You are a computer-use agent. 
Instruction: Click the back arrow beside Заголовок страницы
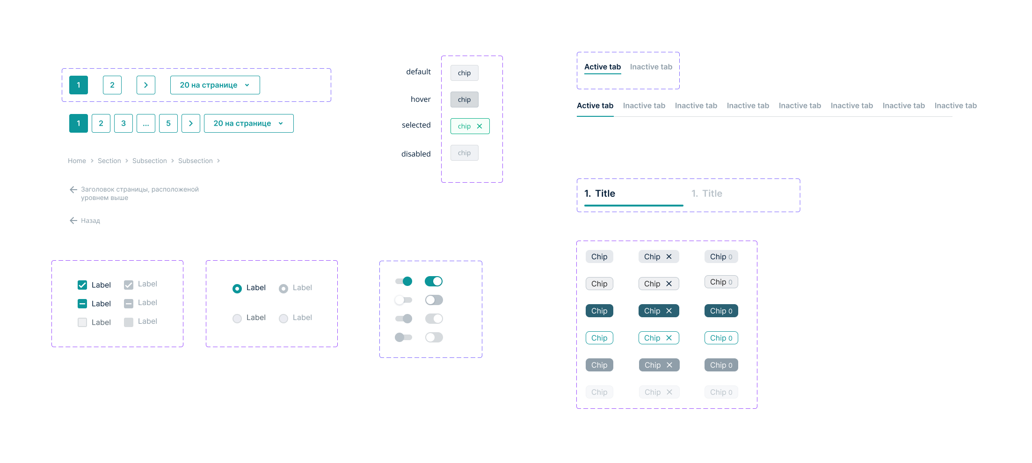[73, 189]
